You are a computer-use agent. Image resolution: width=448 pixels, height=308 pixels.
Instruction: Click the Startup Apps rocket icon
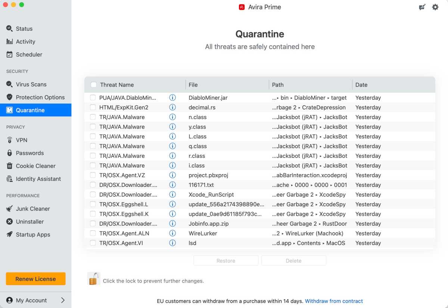[9, 234]
